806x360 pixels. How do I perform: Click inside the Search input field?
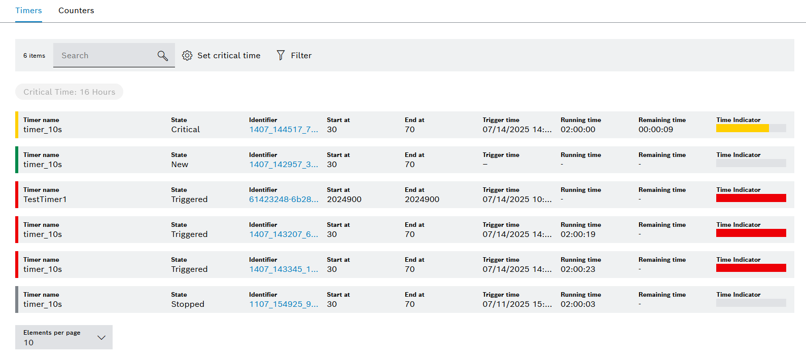tap(104, 56)
